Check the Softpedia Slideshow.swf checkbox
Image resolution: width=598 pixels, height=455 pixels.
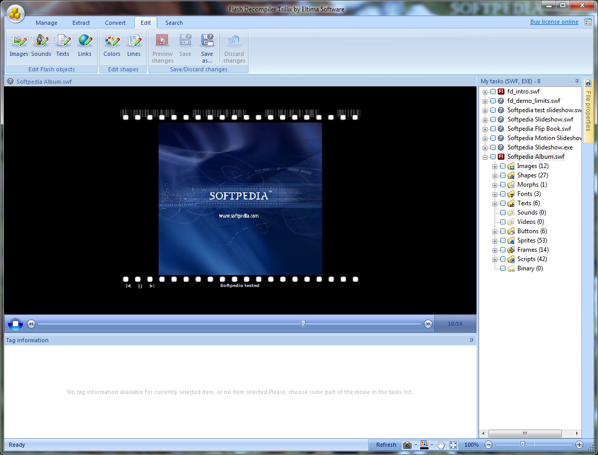point(493,120)
